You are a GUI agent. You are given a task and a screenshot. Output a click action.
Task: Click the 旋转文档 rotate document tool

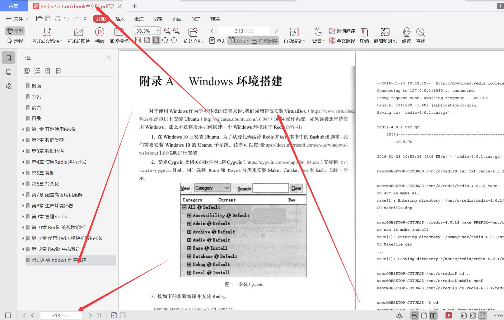pyautogui.click(x=193, y=36)
